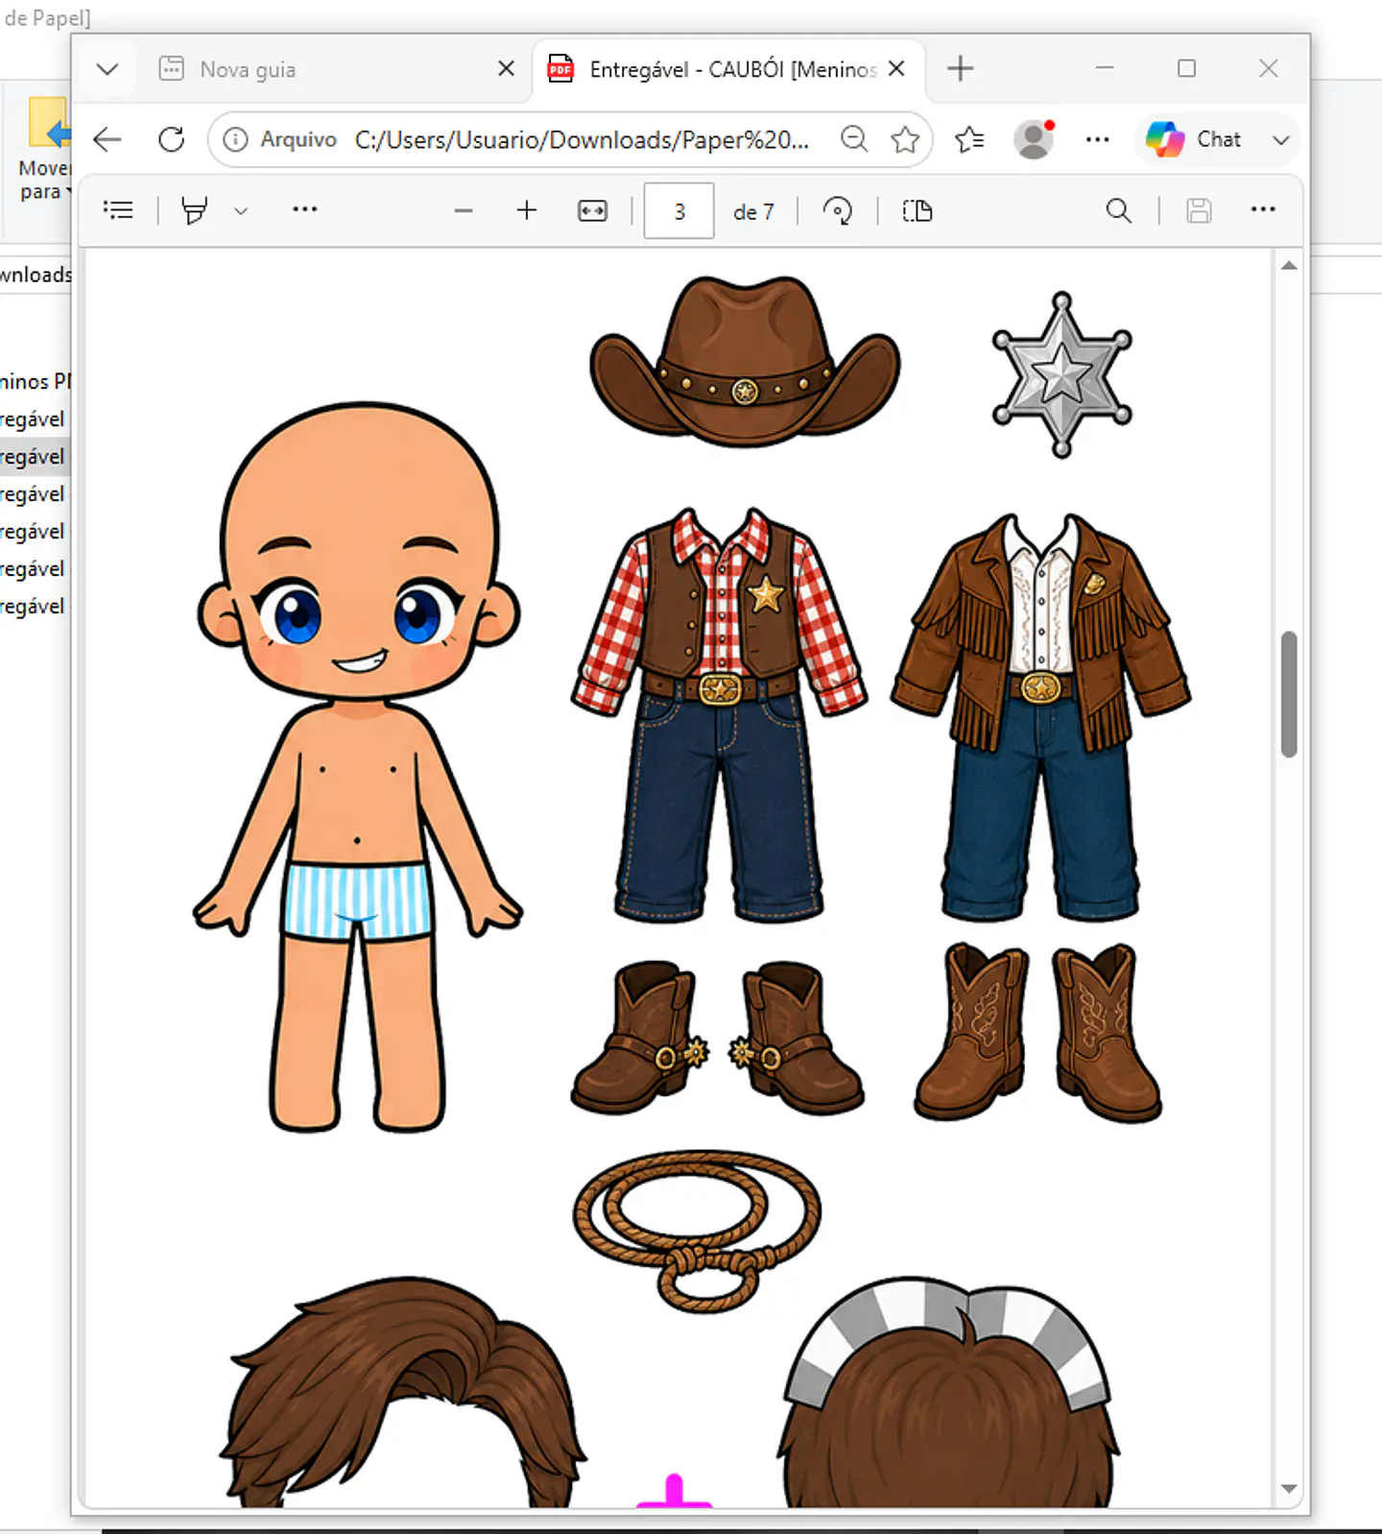The image size is (1382, 1534).
Task: Close the Nova guia tab
Action: coord(506,68)
